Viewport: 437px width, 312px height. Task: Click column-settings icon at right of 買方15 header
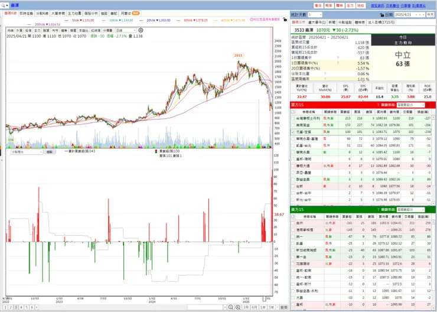click(428, 105)
